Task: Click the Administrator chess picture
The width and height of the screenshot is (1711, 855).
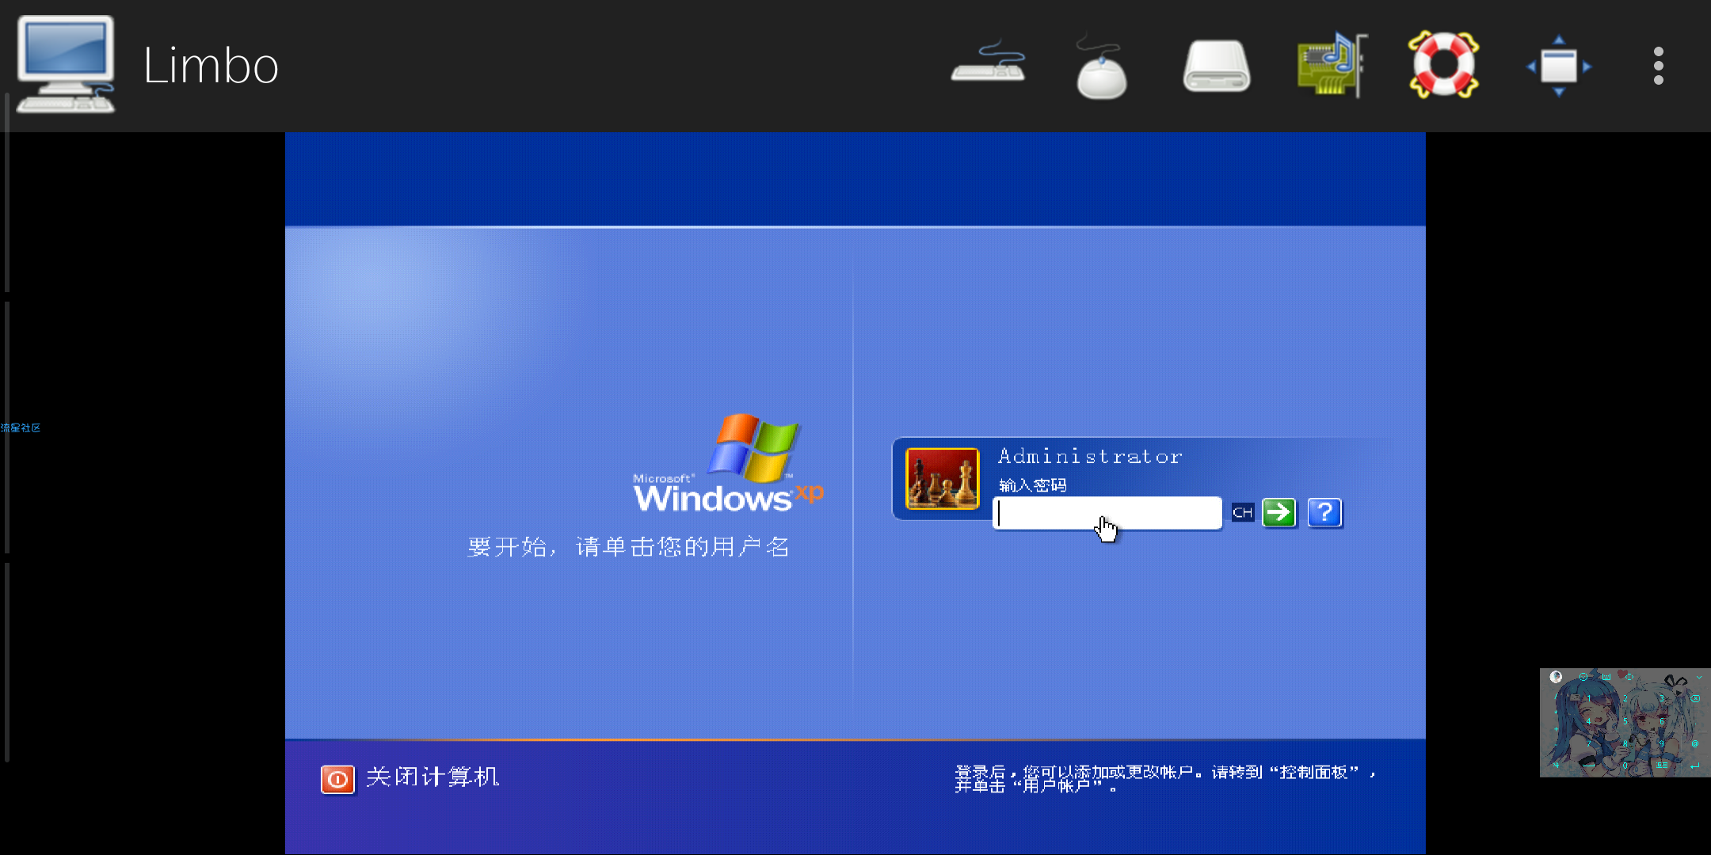Action: point(943,478)
